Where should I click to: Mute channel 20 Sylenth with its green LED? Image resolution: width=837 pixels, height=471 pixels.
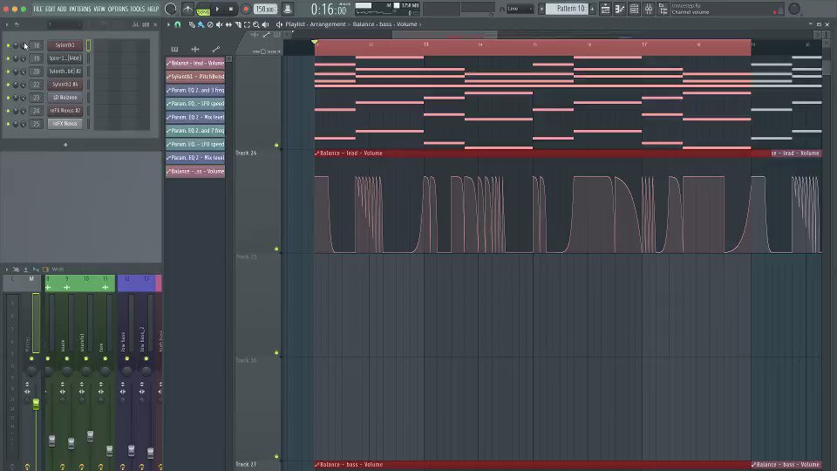[8, 72]
